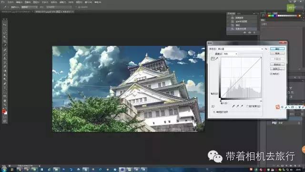Select the Pen tool

(5, 84)
